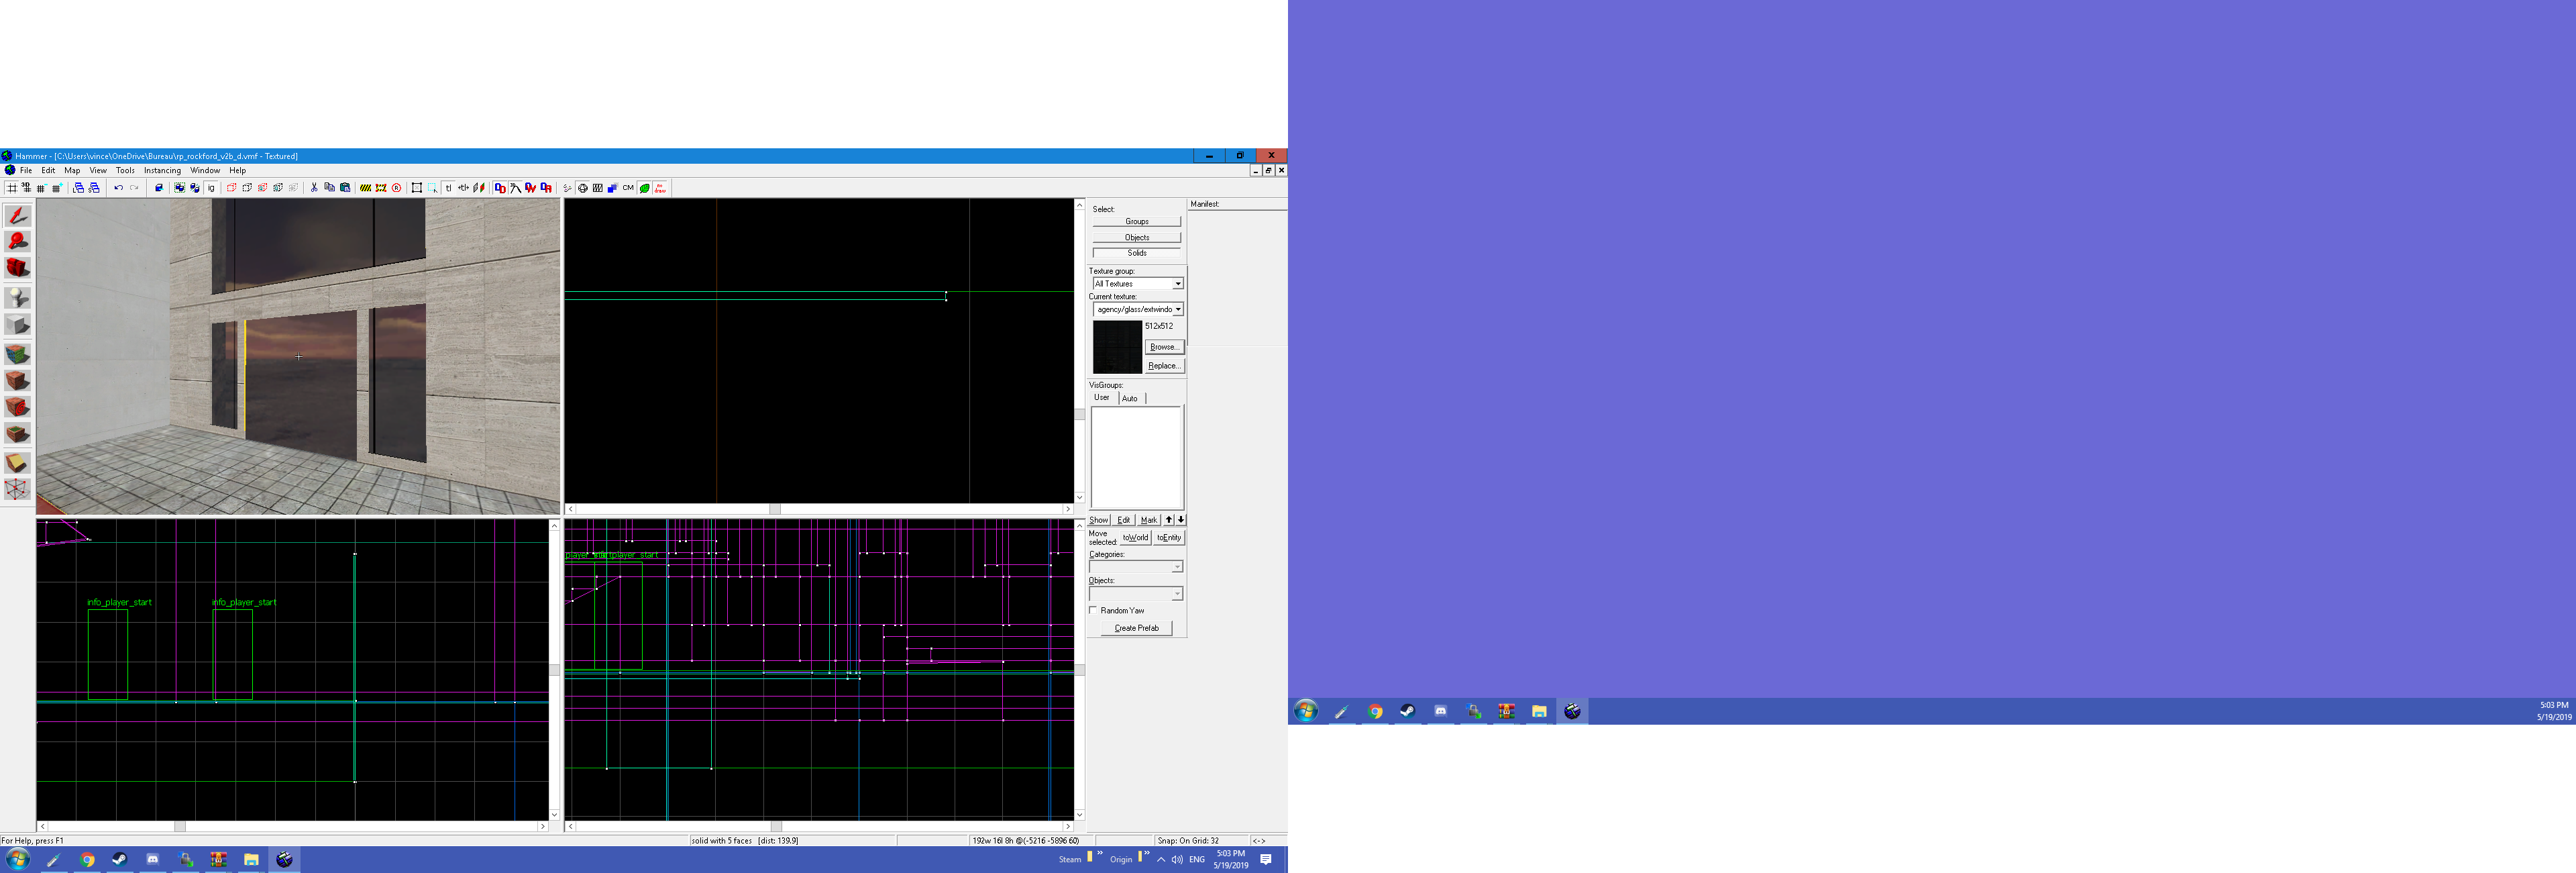Click the Copy icon in toolbar
2576x873 pixels.
tap(330, 188)
